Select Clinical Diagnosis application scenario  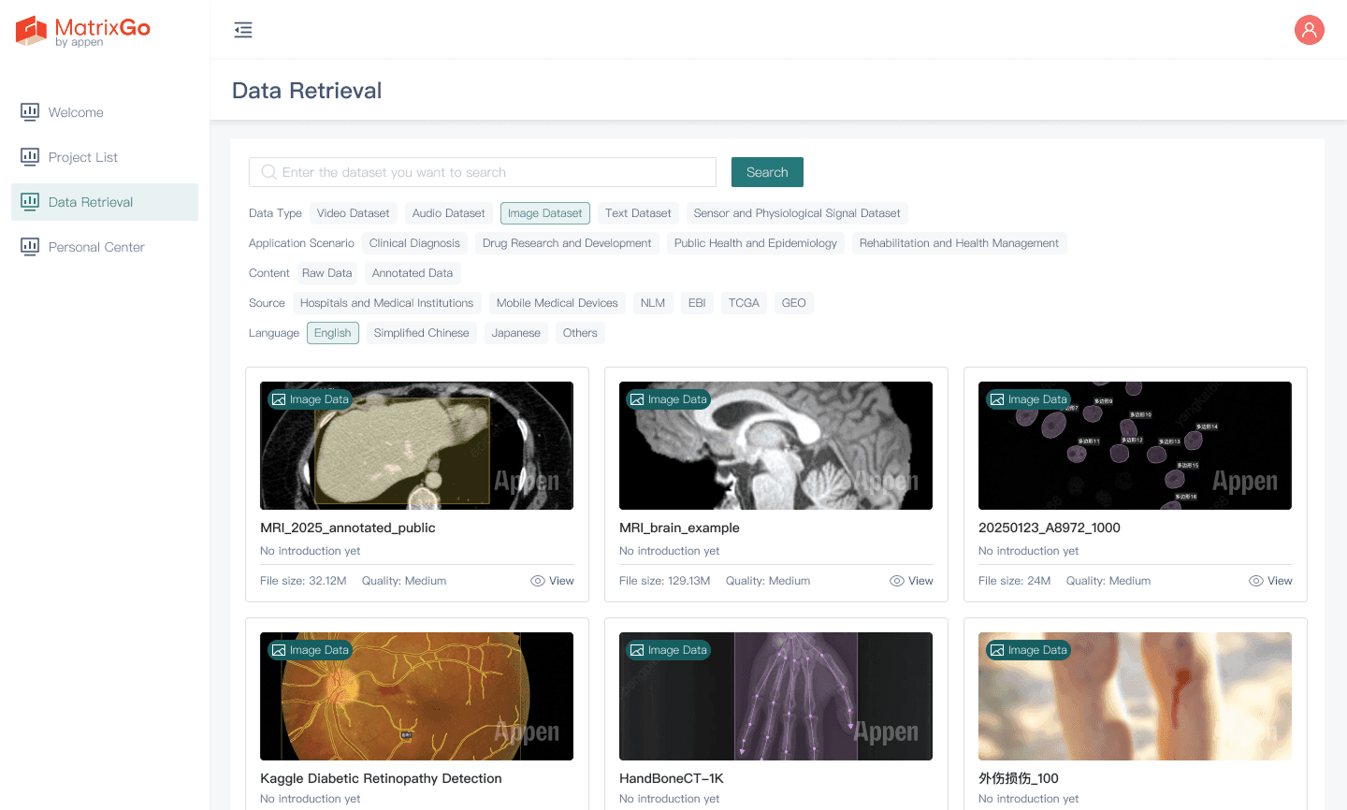pos(414,243)
